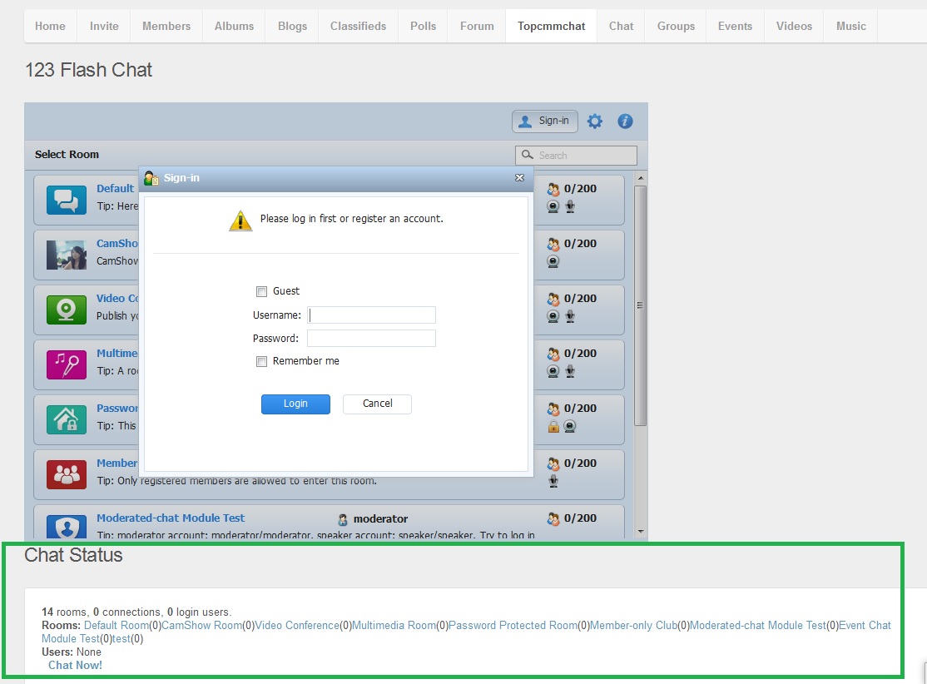Click the Login button
The width and height of the screenshot is (927, 684).
[x=295, y=404]
